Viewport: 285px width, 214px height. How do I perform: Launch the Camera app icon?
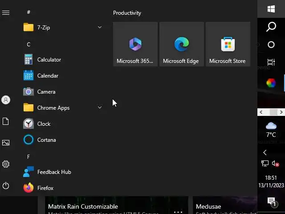tap(28, 91)
